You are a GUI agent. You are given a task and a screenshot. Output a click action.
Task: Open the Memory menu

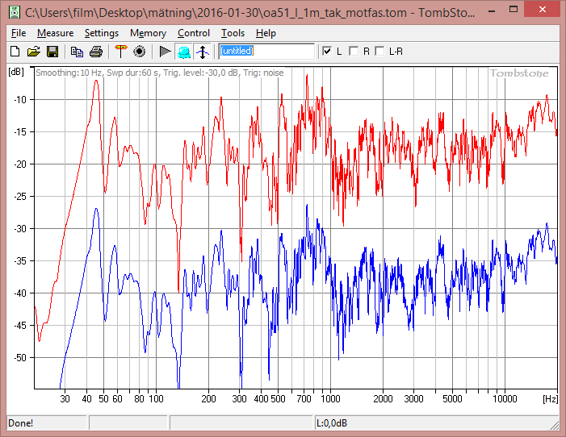[148, 33]
